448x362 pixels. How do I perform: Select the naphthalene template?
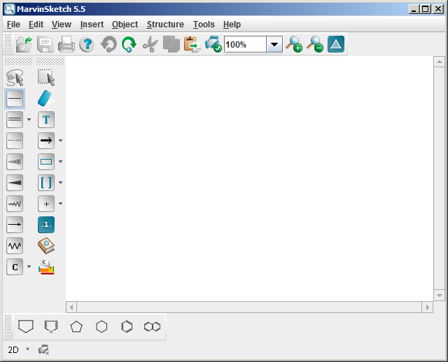(152, 326)
